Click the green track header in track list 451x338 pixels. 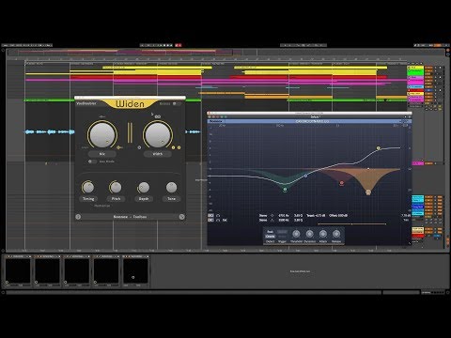[x=415, y=72]
